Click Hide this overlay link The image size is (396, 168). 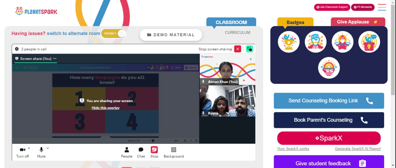point(106,108)
